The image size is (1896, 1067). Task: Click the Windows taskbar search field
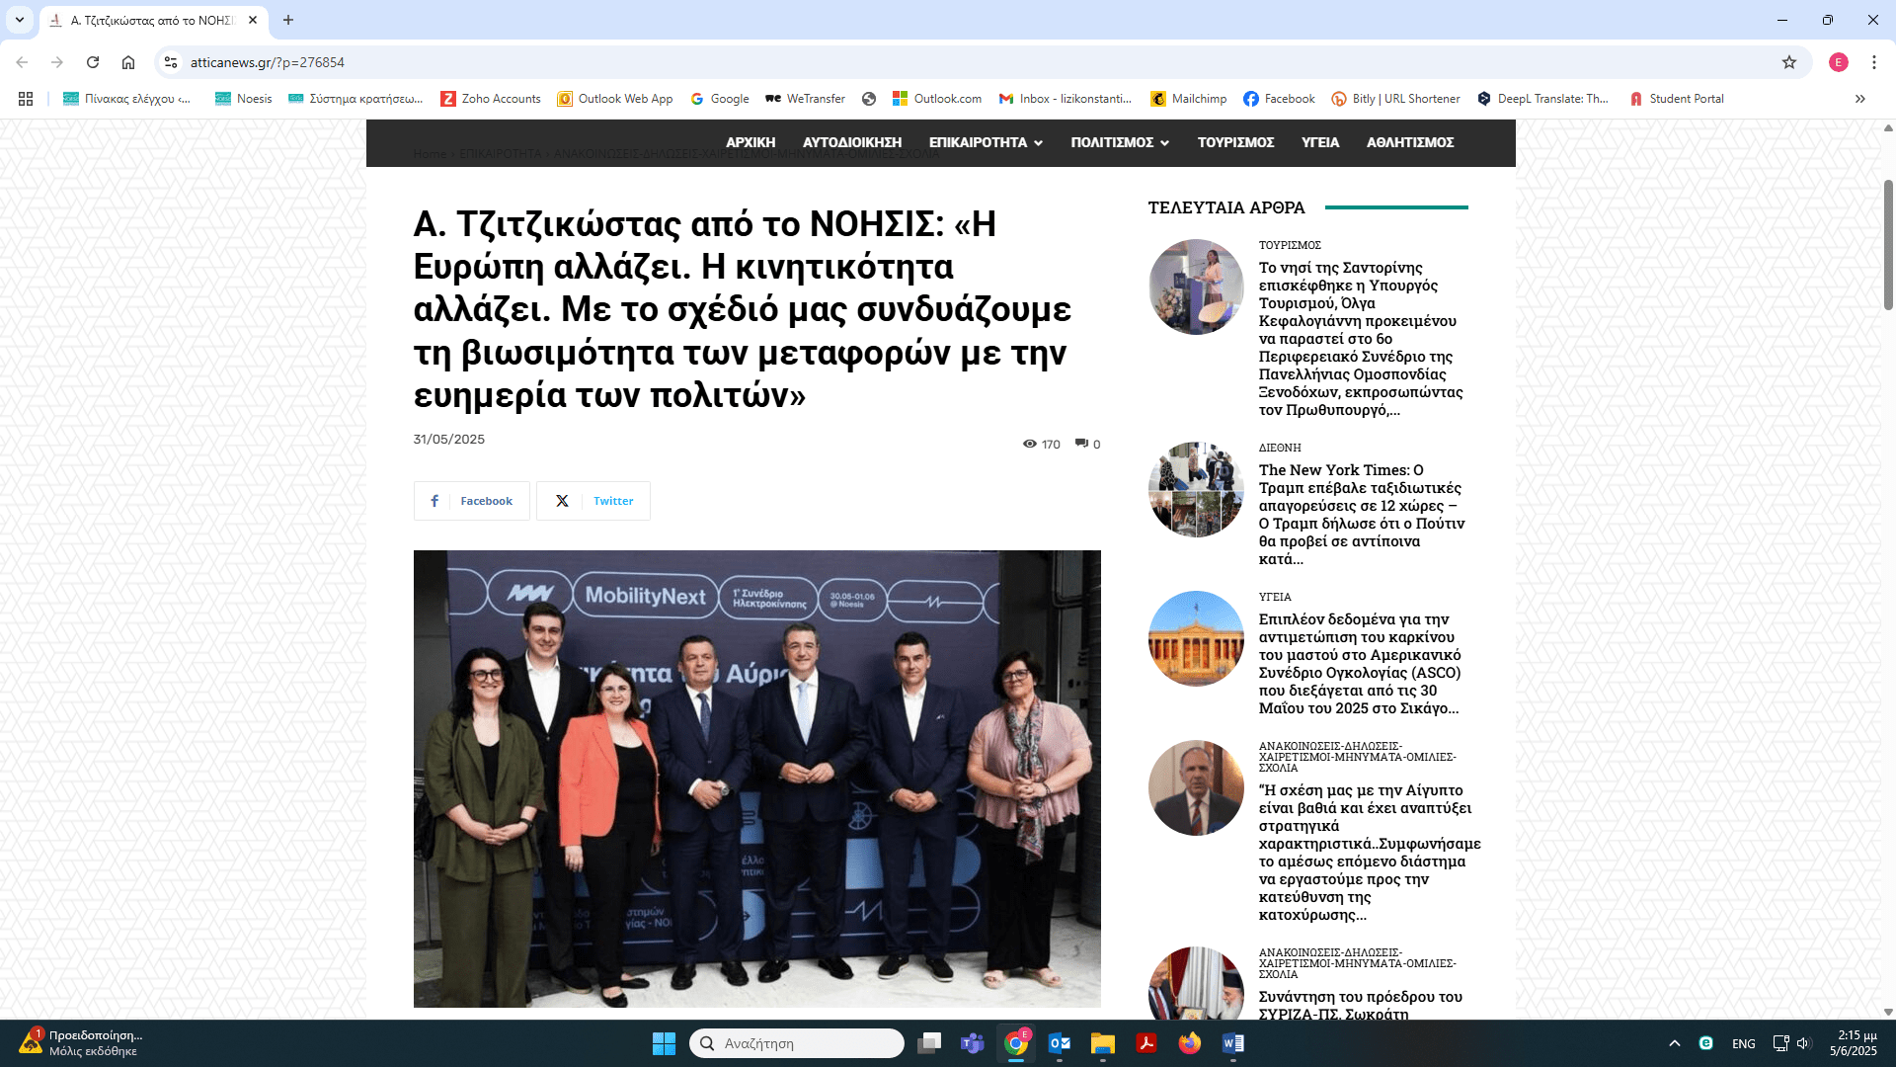[x=796, y=1043]
